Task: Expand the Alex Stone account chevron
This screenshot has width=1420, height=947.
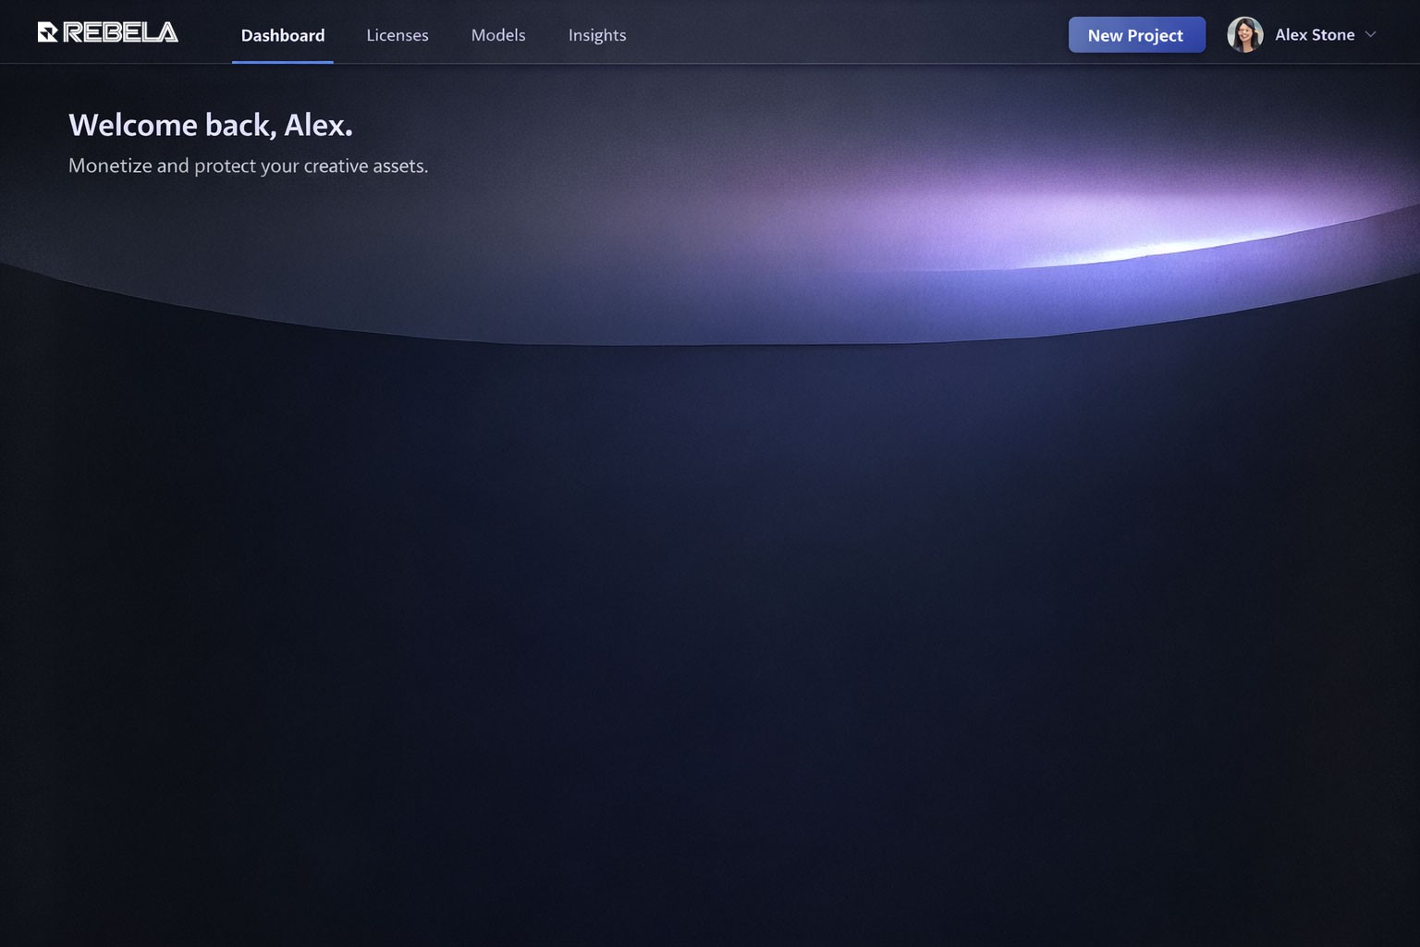Action: [x=1371, y=34]
